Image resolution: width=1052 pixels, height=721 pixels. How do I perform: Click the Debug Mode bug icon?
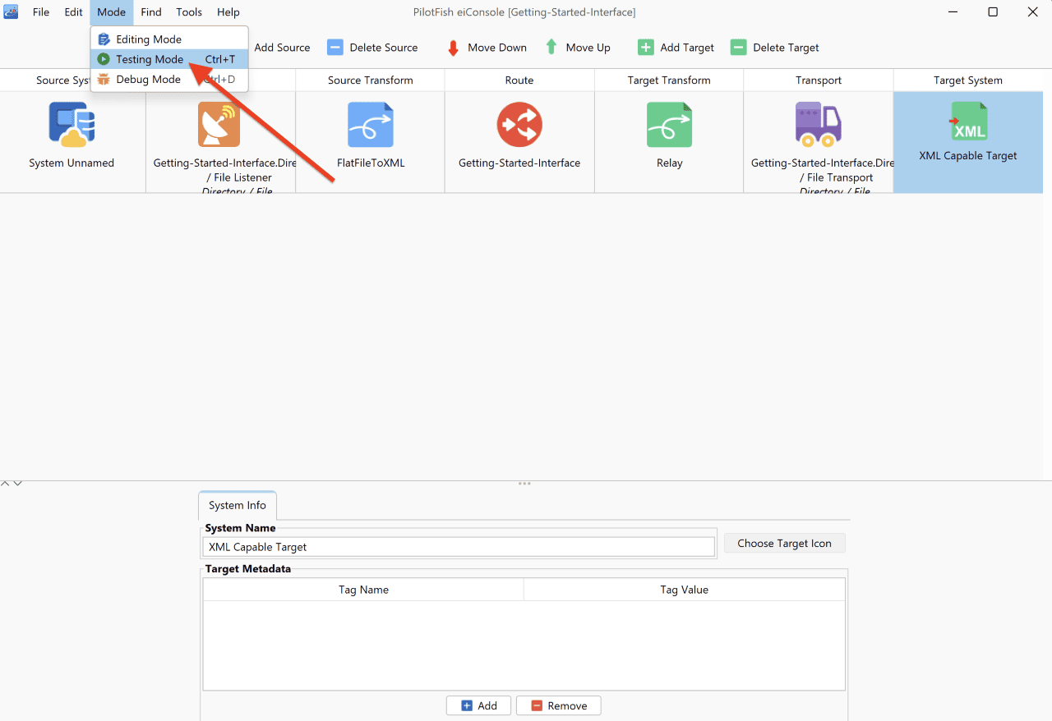(x=104, y=80)
